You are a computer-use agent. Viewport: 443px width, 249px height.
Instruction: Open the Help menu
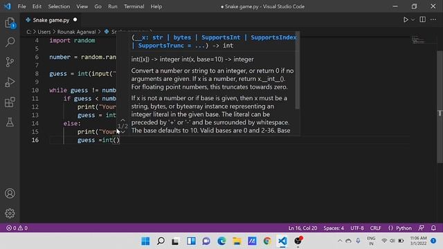point(156,6)
